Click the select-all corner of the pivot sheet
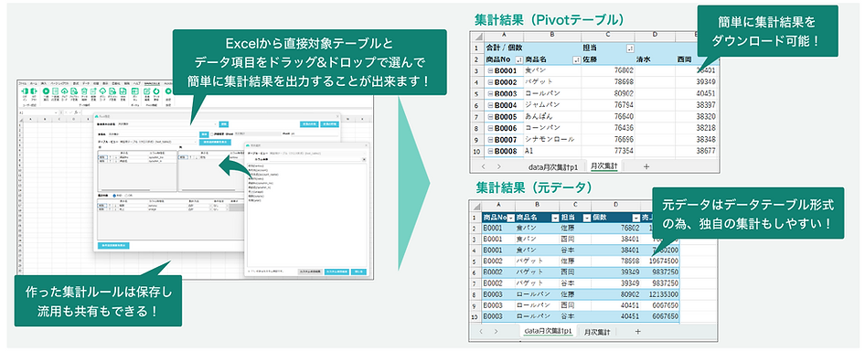865x352 pixels. [x=476, y=36]
